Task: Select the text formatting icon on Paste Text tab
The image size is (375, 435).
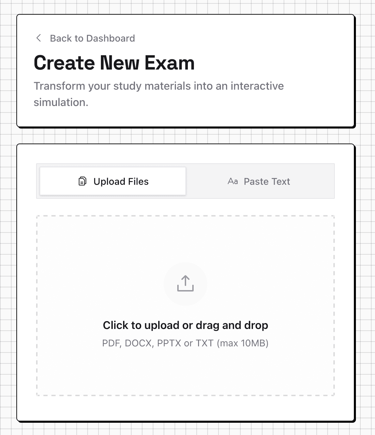Action: click(233, 181)
